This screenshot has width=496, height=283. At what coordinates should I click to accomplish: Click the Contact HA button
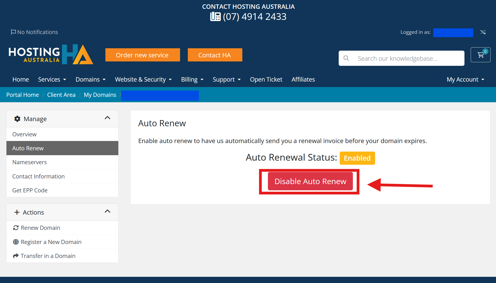pos(215,55)
